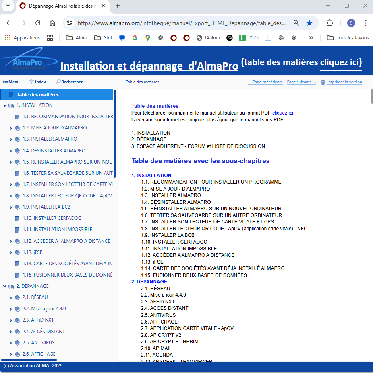Screen dimensions: 373x373
Task: Open the Google Maps bookmark icon
Action: click(x=148, y=38)
